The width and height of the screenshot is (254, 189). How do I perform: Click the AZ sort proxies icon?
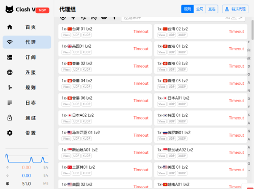point(83,18)
